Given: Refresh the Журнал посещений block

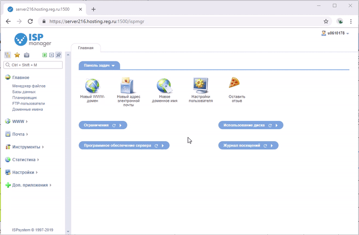Looking at the screenshot, I should pyautogui.click(x=265, y=146).
